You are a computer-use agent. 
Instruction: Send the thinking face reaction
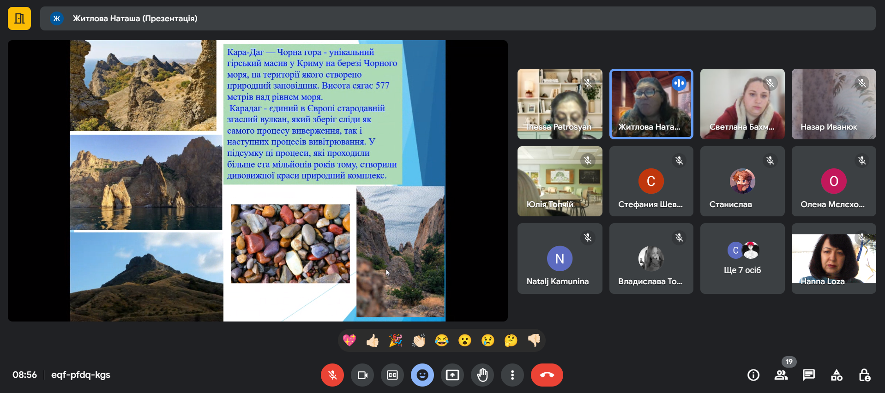tap(511, 340)
